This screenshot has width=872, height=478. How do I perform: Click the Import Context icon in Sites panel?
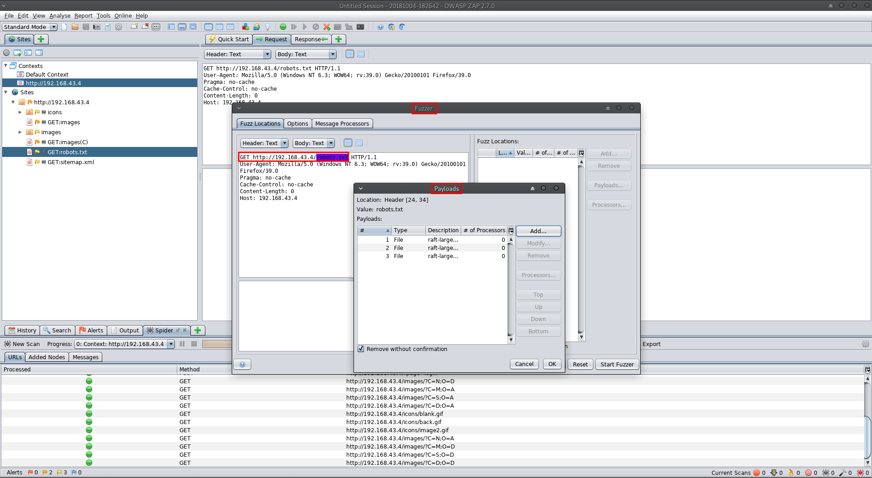point(28,53)
